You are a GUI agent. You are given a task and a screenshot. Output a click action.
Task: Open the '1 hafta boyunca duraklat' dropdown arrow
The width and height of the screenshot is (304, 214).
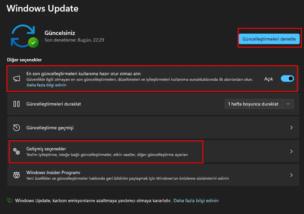pyautogui.click(x=288, y=104)
